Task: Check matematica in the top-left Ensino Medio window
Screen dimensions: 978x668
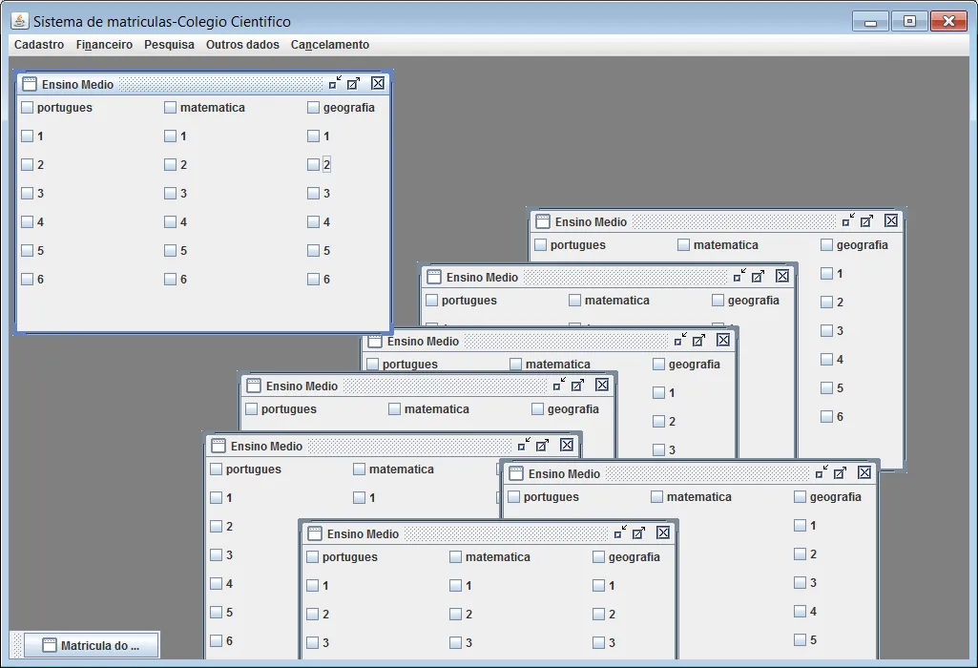Action: 204,107
